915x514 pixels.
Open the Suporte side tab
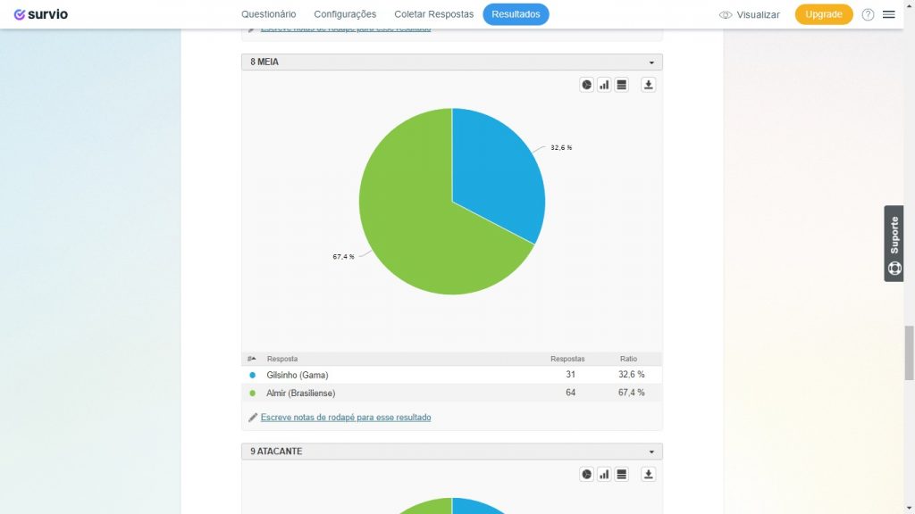894,244
